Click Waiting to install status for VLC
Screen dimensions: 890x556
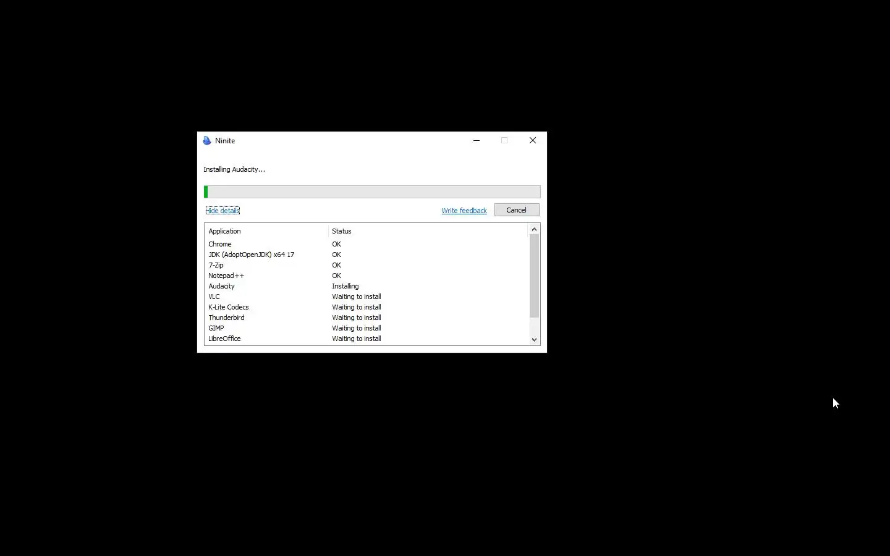(x=357, y=297)
